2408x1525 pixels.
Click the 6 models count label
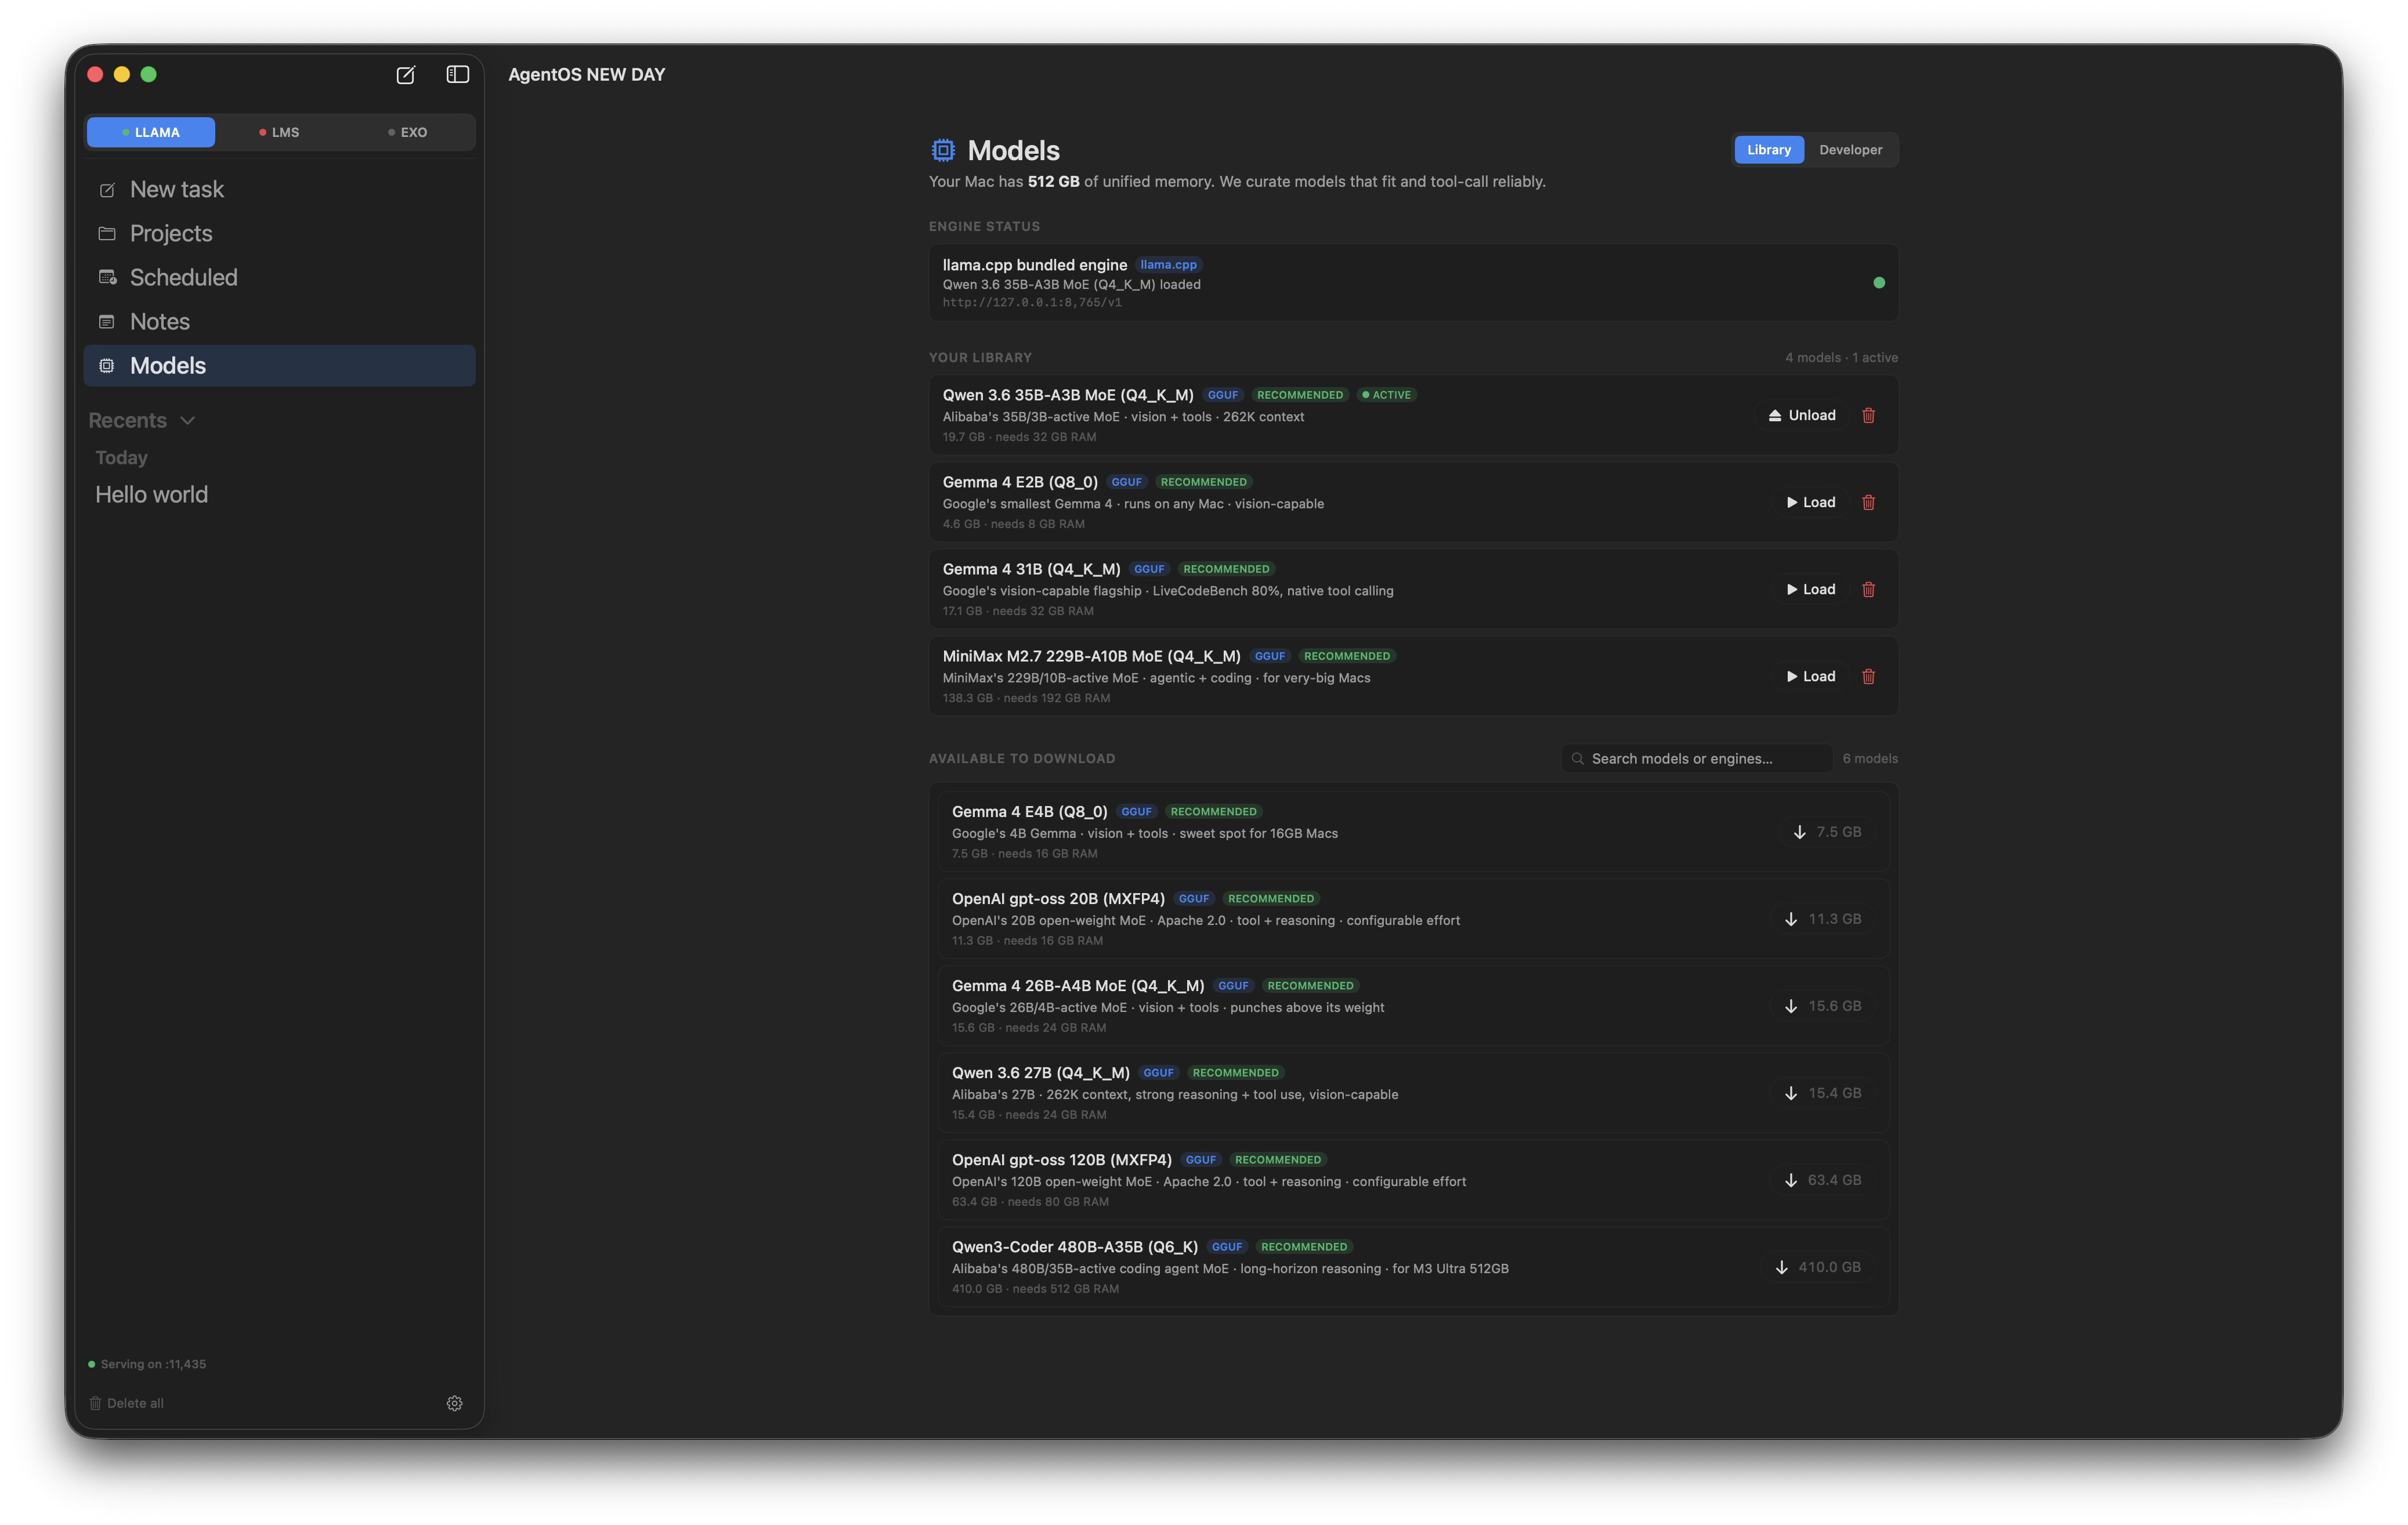pyautogui.click(x=1870, y=759)
